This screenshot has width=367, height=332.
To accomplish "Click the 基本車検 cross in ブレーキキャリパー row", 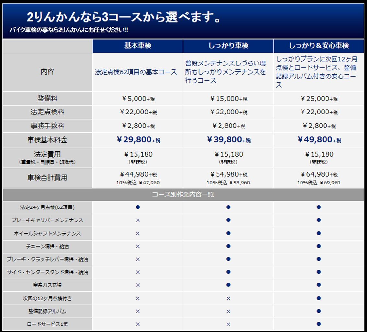I will (x=138, y=220).
